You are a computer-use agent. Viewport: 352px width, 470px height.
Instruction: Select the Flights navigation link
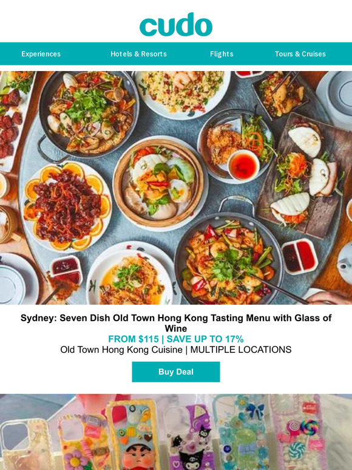pyautogui.click(x=222, y=54)
